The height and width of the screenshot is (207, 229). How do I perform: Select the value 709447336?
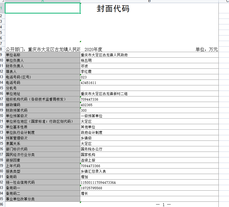point(149,99)
